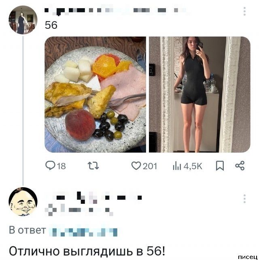This screenshot has height=261, width=259.
Task: Open the replier's cartoon face avatar
Action: 23,202
